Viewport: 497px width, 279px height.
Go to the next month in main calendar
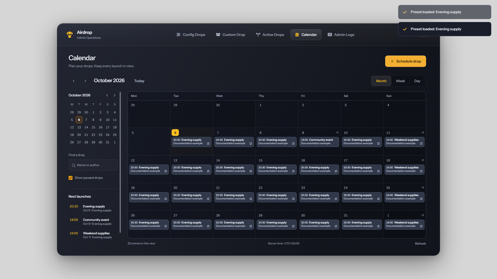click(x=85, y=81)
